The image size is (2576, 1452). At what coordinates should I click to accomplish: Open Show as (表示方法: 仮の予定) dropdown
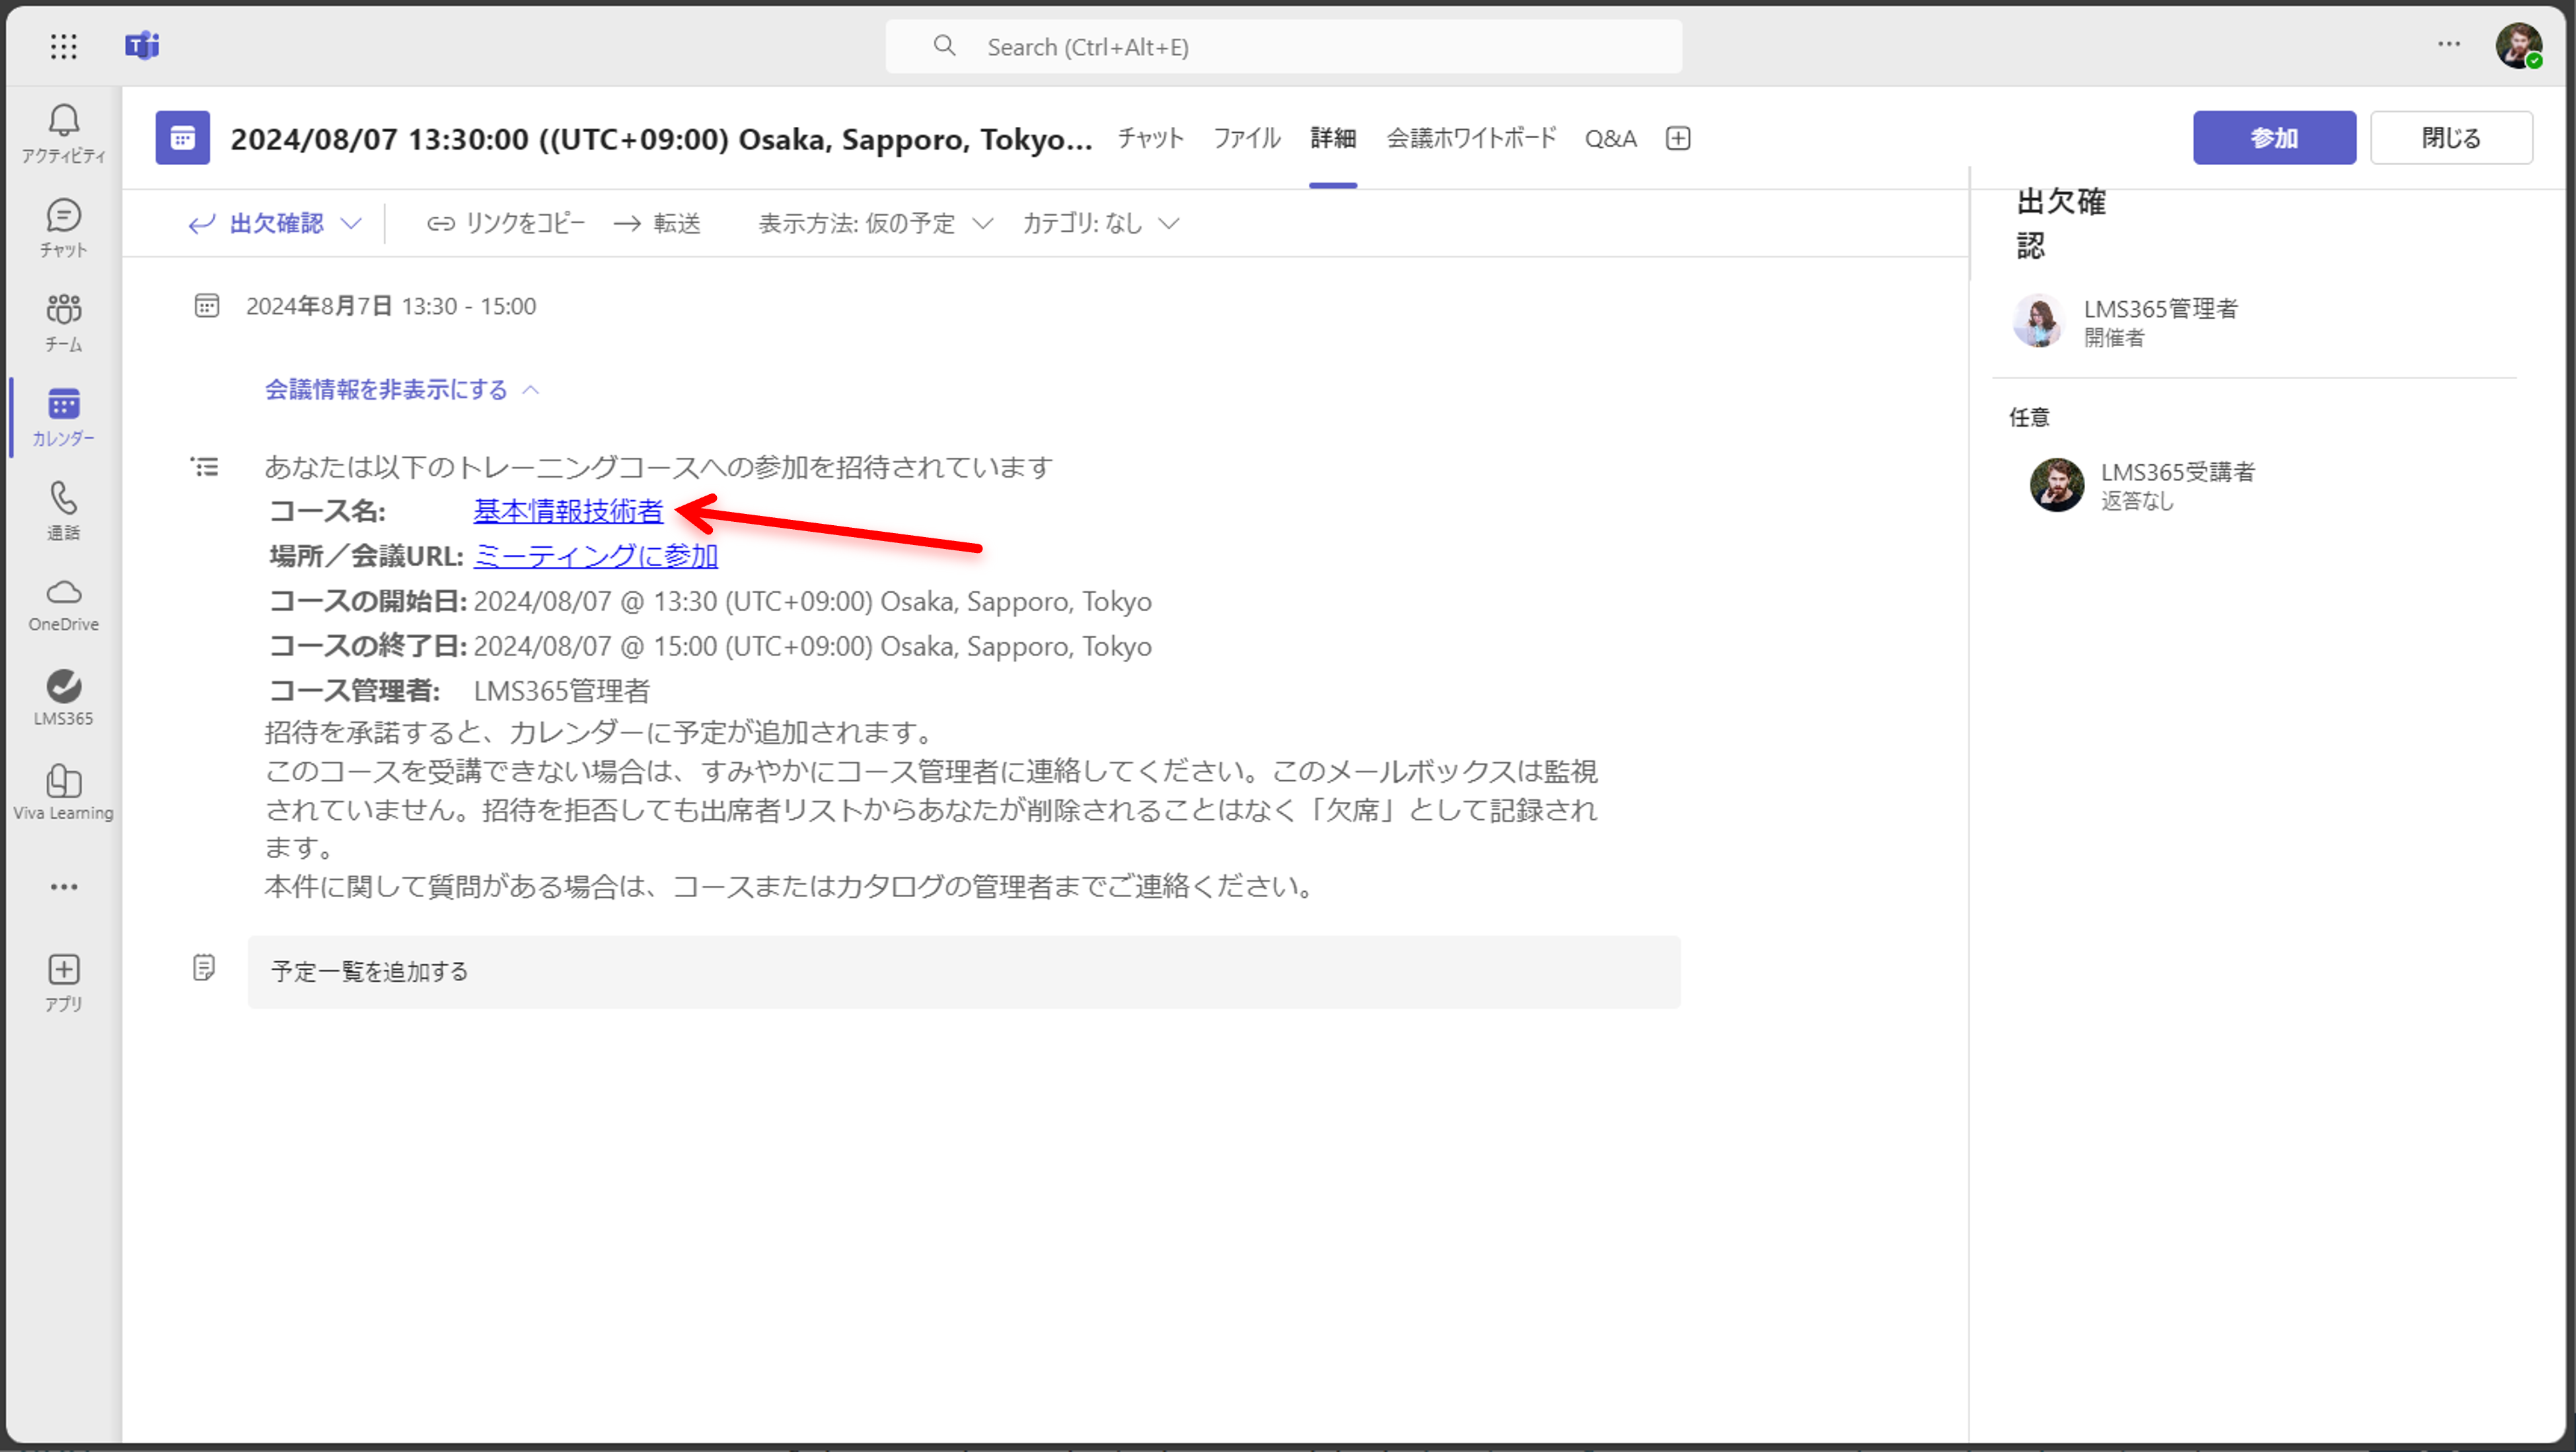tap(876, 223)
